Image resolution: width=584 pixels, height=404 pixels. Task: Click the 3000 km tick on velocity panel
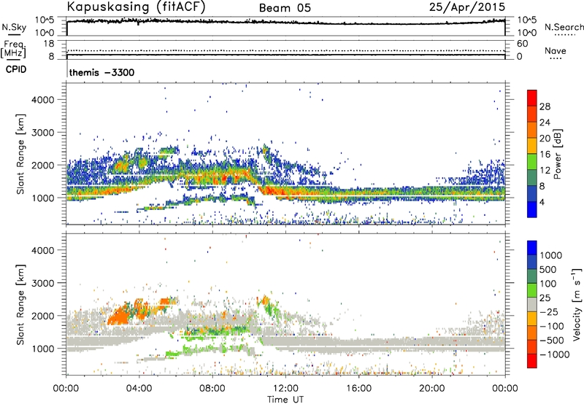point(42,283)
